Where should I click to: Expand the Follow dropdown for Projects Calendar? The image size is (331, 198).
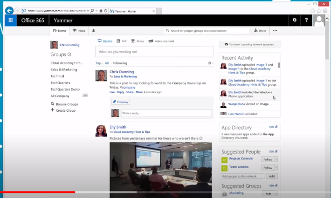pos(276,159)
